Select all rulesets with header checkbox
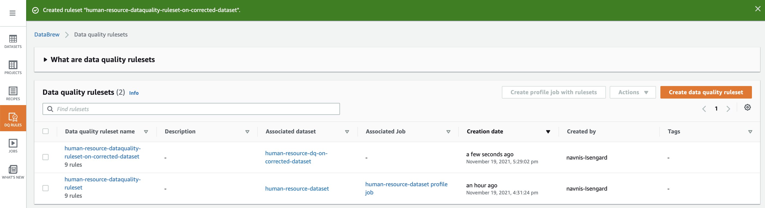765x208 pixels. pos(45,131)
